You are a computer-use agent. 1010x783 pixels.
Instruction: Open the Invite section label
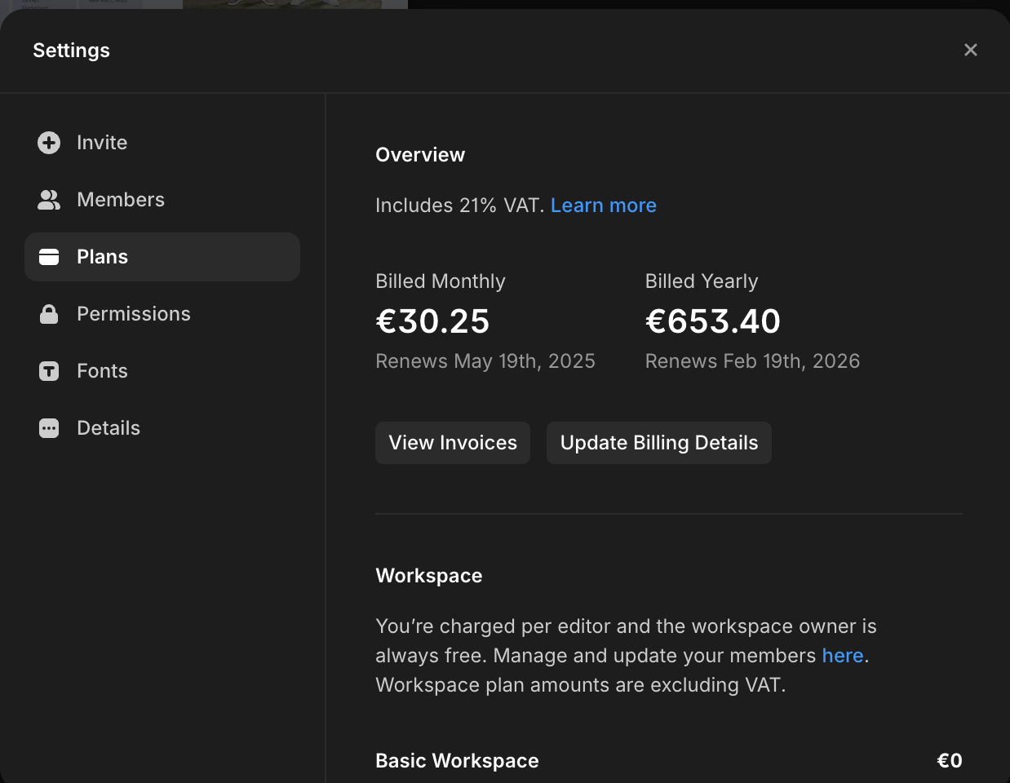(x=102, y=143)
